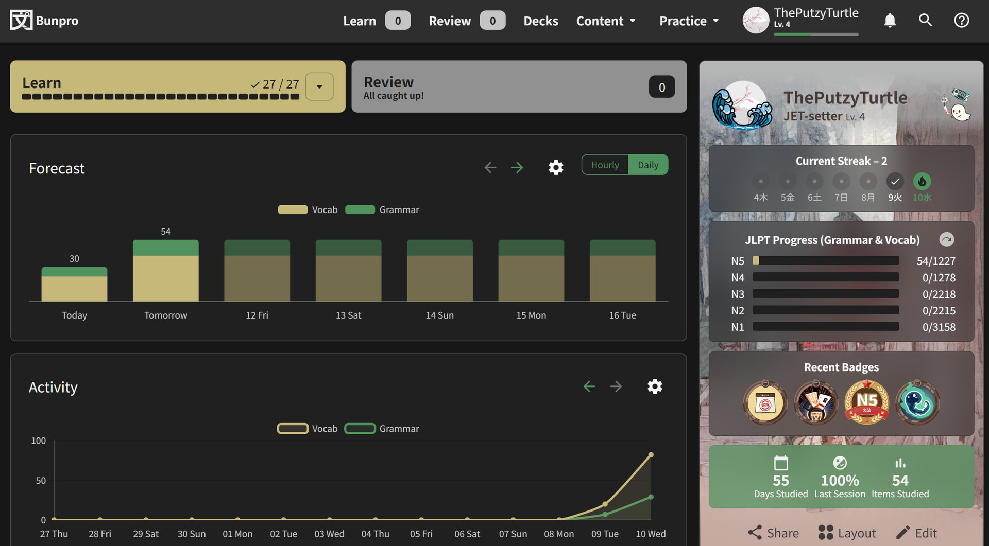
Task: Click the Current Streak – 2 heading
Action: [x=841, y=161]
